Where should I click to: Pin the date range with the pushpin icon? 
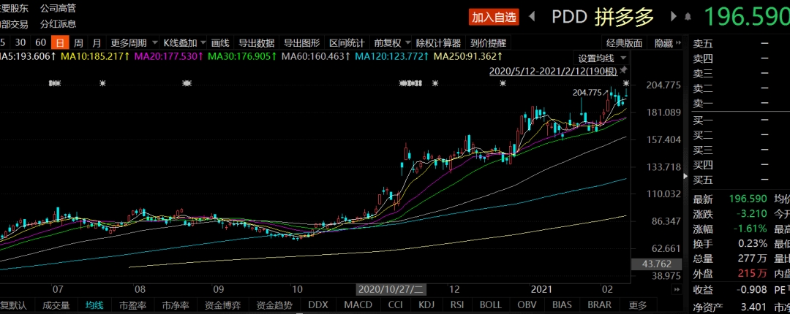coord(624,70)
